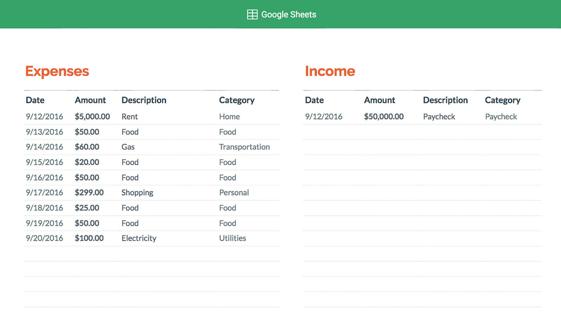Click the Google Sheets title text
The height and width of the screenshot is (316, 561).
(288, 14)
